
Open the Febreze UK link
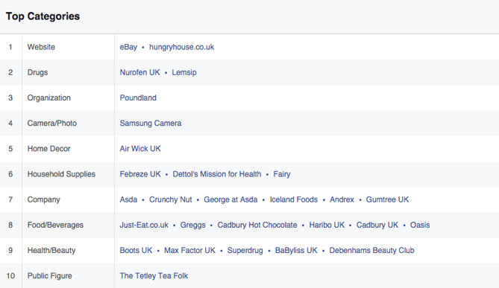[x=140, y=174]
